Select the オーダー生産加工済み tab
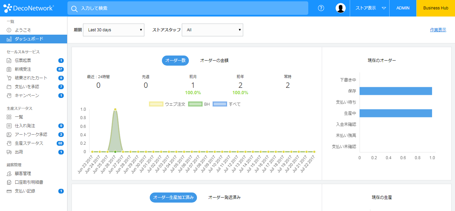The width and height of the screenshot is (455, 211). (x=173, y=198)
